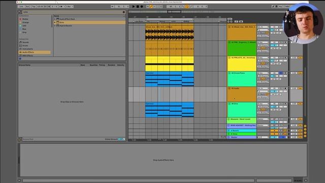Open 44 Grand Piano input dropdown
This screenshot has height=183, width=325.
(263, 73)
